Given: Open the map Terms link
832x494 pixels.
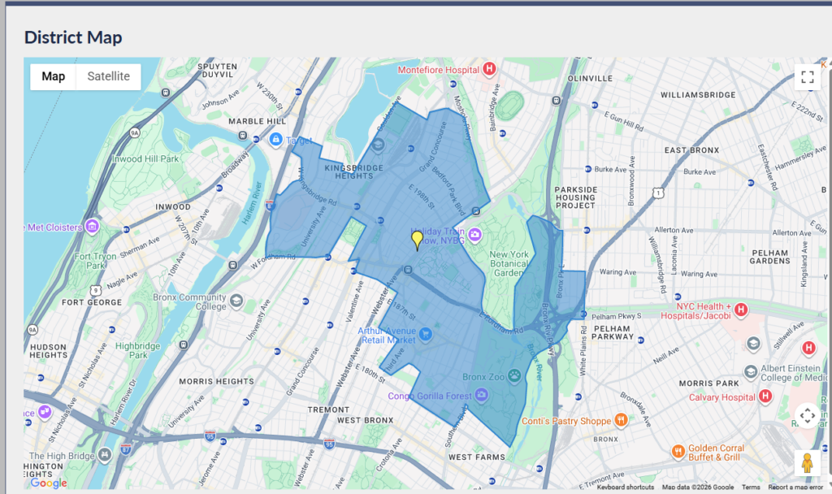Looking at the screenshot, I should tap(751, 487).
